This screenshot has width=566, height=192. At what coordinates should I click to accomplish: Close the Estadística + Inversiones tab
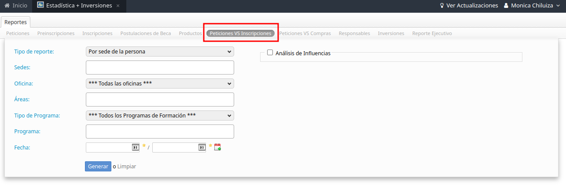(x=118, y=6)
